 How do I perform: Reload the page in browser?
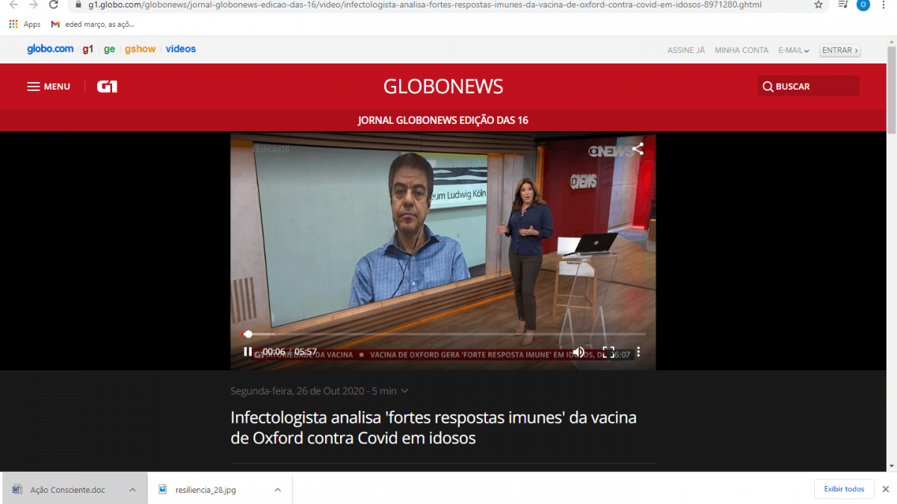(54, 4)
